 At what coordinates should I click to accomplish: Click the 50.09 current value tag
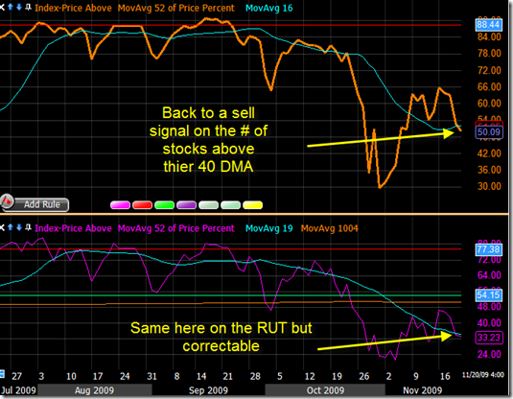pos(488,132)
